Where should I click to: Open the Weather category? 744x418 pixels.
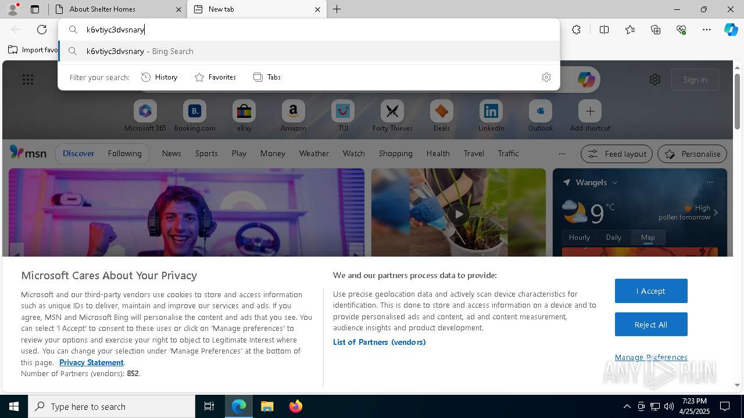pos(314,153)
